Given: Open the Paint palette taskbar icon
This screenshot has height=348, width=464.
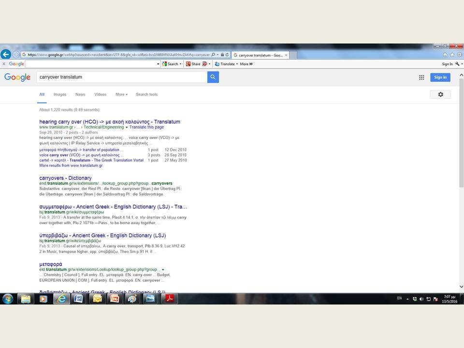Looking at the screenshot, I should 132,299.
